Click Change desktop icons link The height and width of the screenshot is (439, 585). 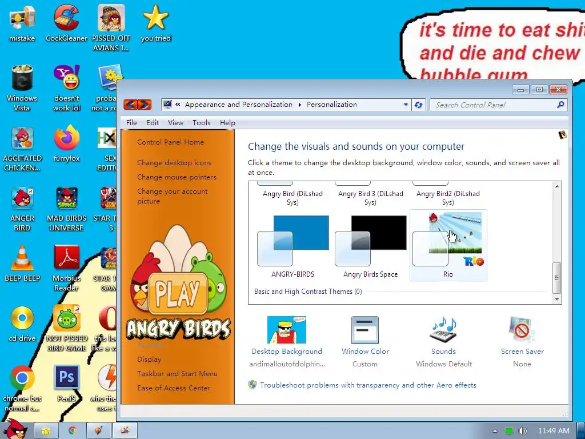(174, 163)
